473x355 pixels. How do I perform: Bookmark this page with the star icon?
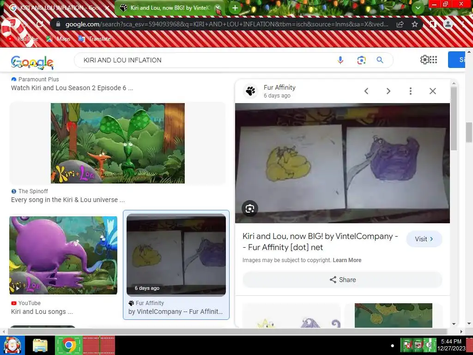[x=415, y=24]
